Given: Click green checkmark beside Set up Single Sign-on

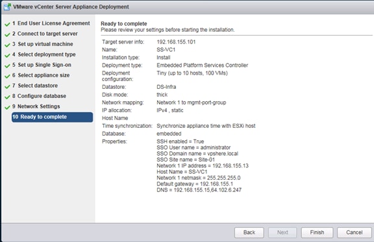Looking at the screenshot, I should click(7, 66).
